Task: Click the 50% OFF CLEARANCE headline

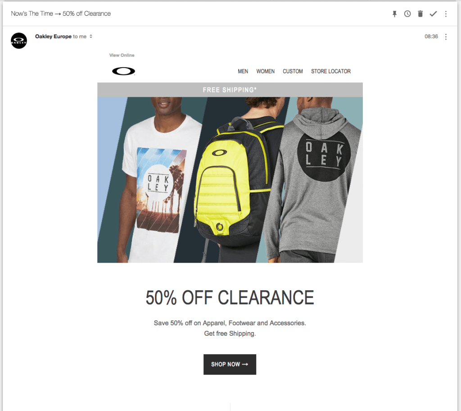Action: click(230, 297)
